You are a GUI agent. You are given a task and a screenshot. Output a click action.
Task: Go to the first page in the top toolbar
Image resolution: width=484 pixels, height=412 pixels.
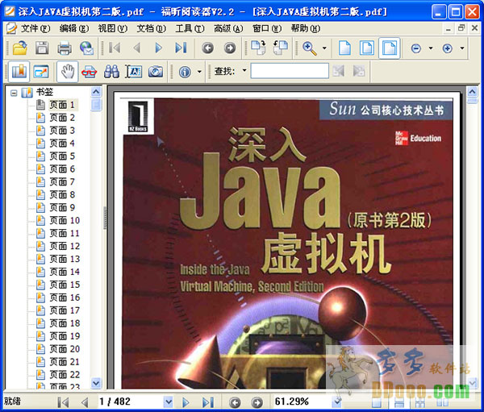point(115,48)
